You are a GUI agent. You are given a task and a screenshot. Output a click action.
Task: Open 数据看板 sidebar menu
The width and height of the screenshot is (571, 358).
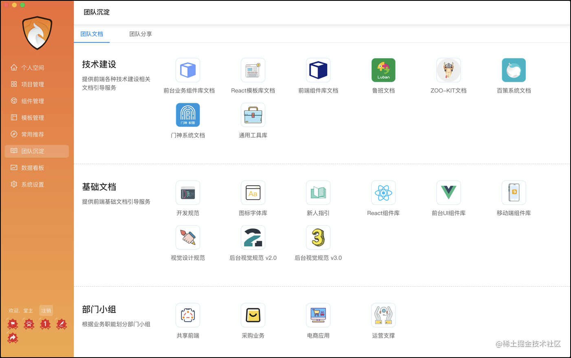[37, 168]
